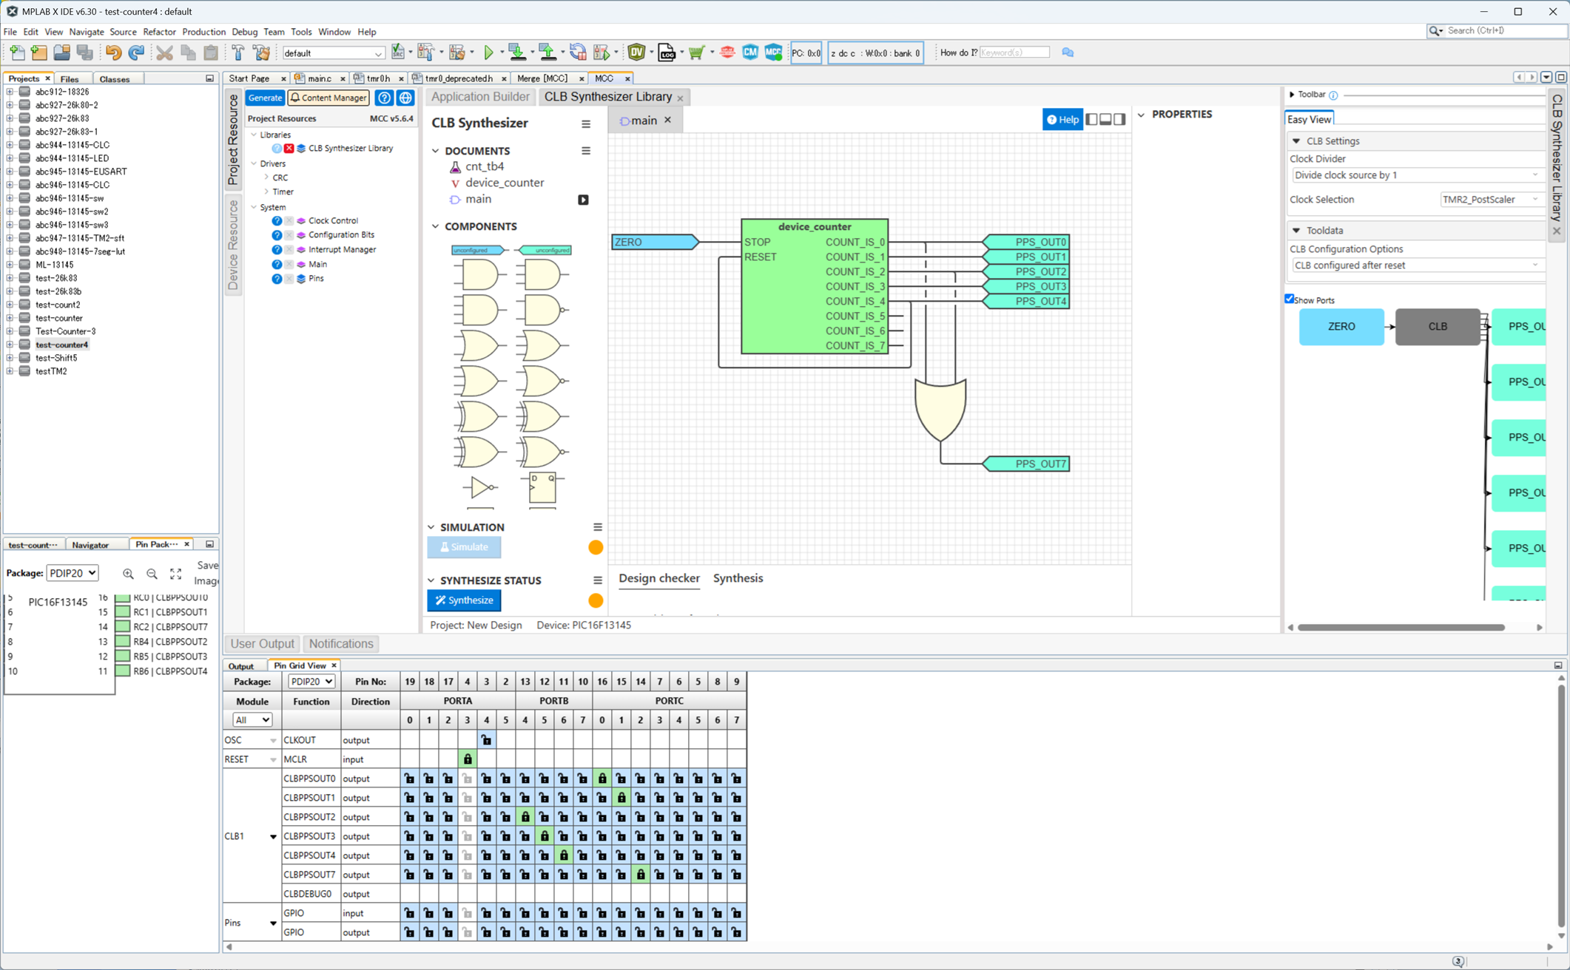Click the Help button in the canvas header
Screen dimensions: 1570x970
[1062, 120]
